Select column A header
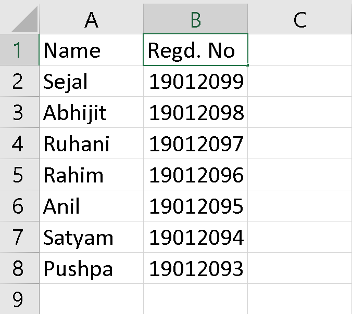This screenshot has width=352, height=314. point(91,19)
